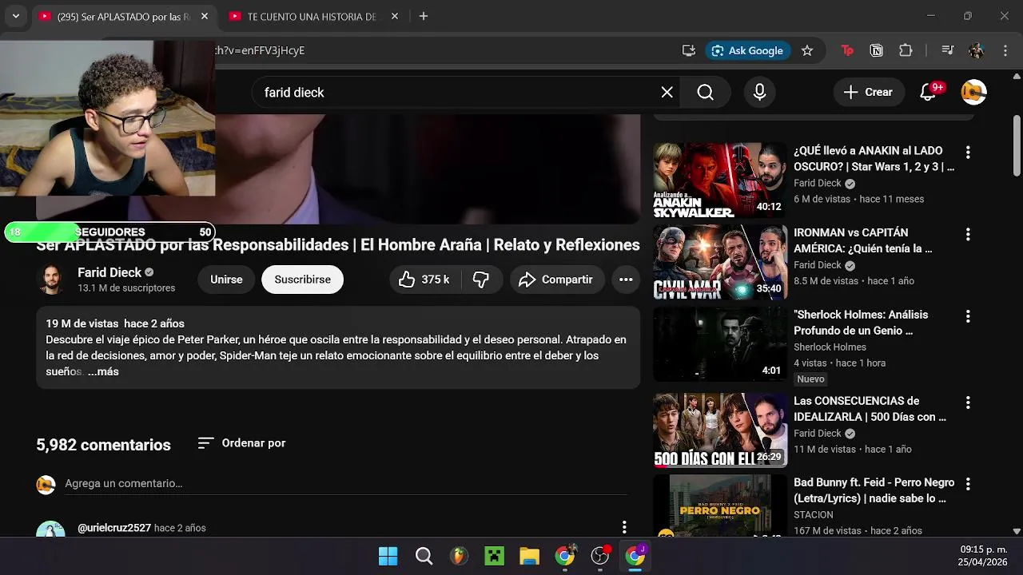Image resolution: width=1023 pixels, height=575 pixels.
Task: Click the install/cast icon in address bar
Action: (x=689, y=50)
